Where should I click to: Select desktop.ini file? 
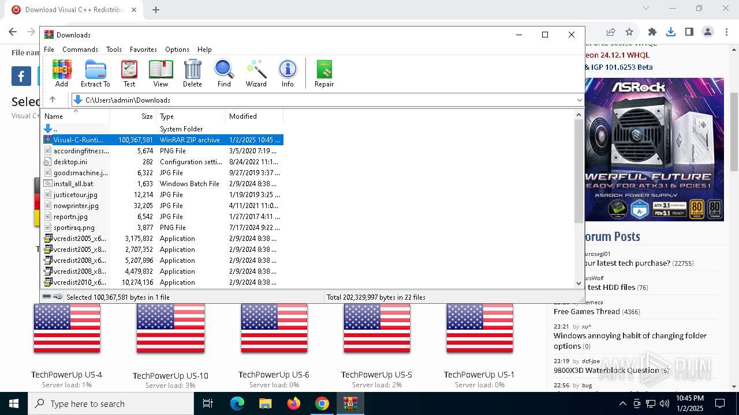70,162
